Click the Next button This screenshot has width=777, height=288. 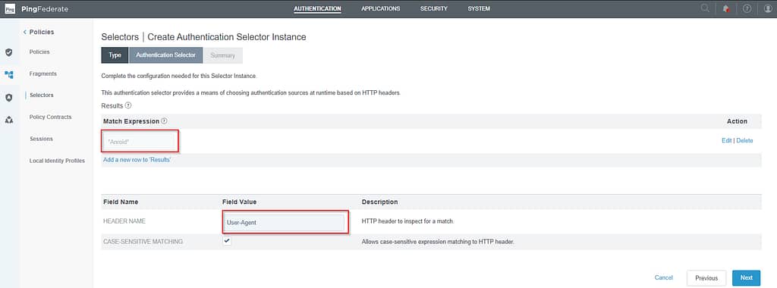[x=747, y=277]
